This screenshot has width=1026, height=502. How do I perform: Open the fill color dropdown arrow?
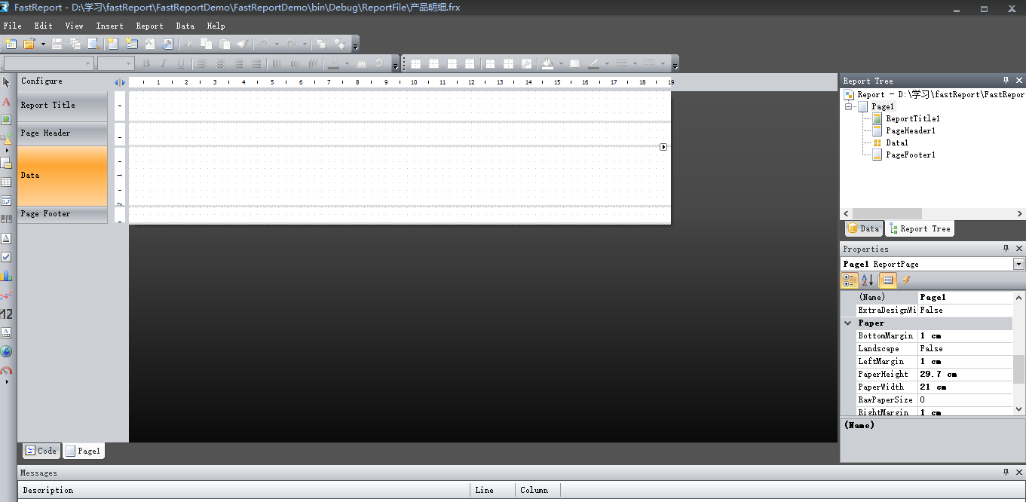(559, 64)
